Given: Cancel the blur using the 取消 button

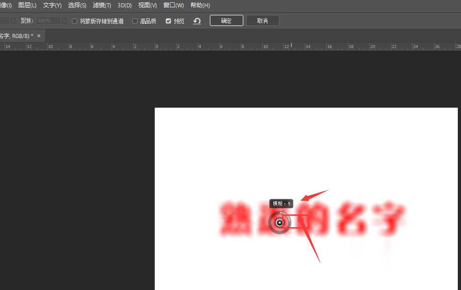Looking at the screenshot, I should pos(262,21).
